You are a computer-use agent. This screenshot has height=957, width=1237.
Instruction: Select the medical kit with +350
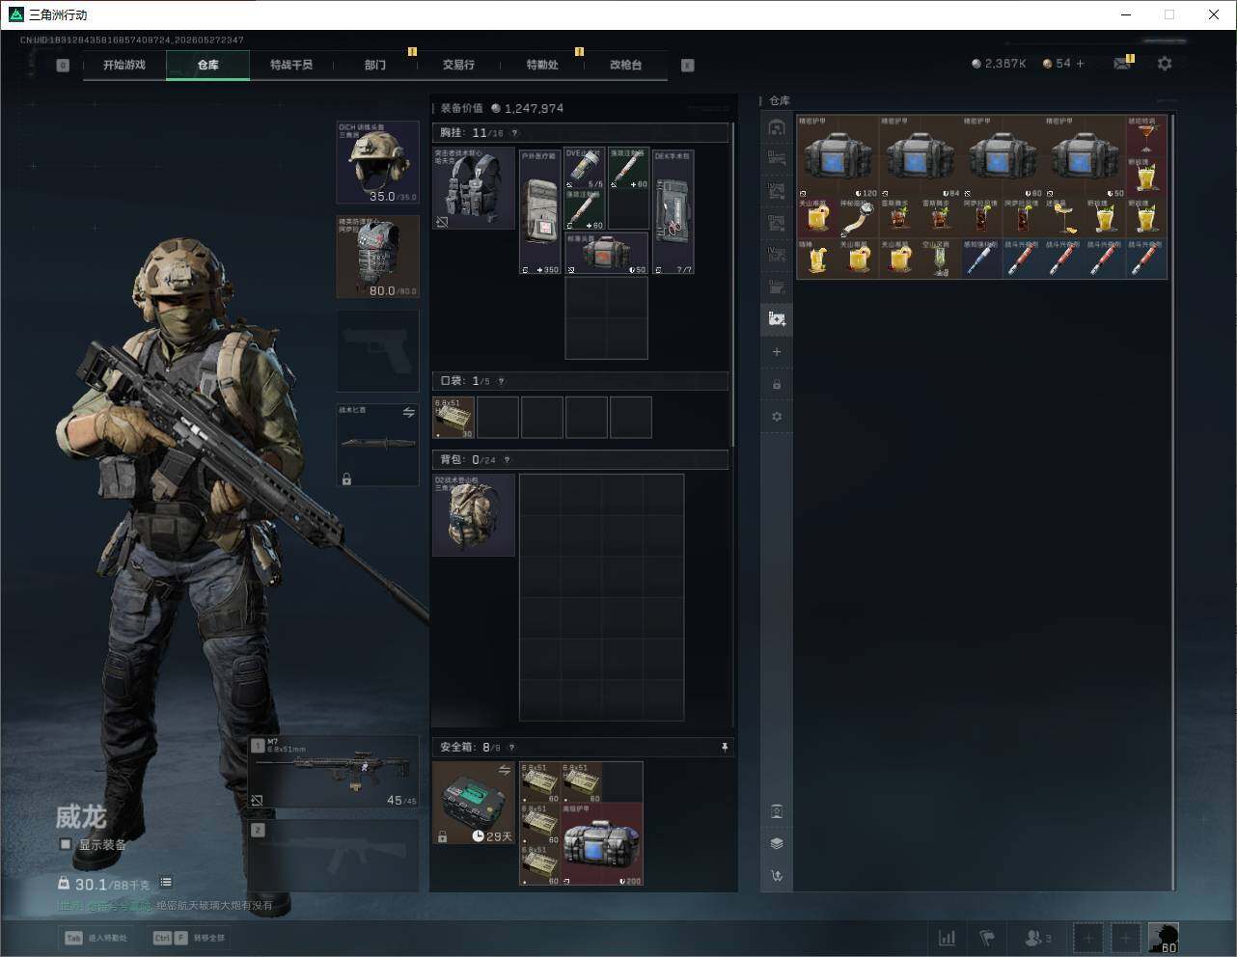pos(540,212)
